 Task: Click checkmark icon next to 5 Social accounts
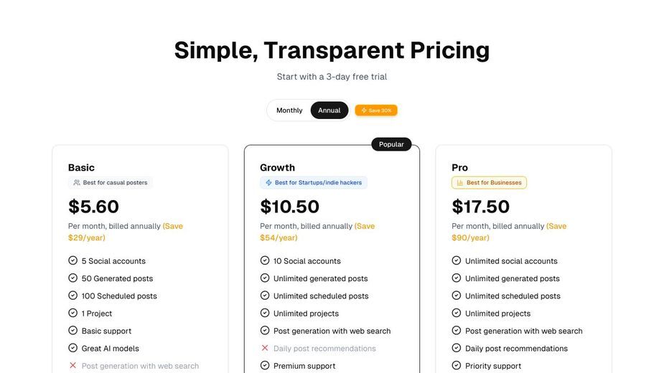pos(73,260)
